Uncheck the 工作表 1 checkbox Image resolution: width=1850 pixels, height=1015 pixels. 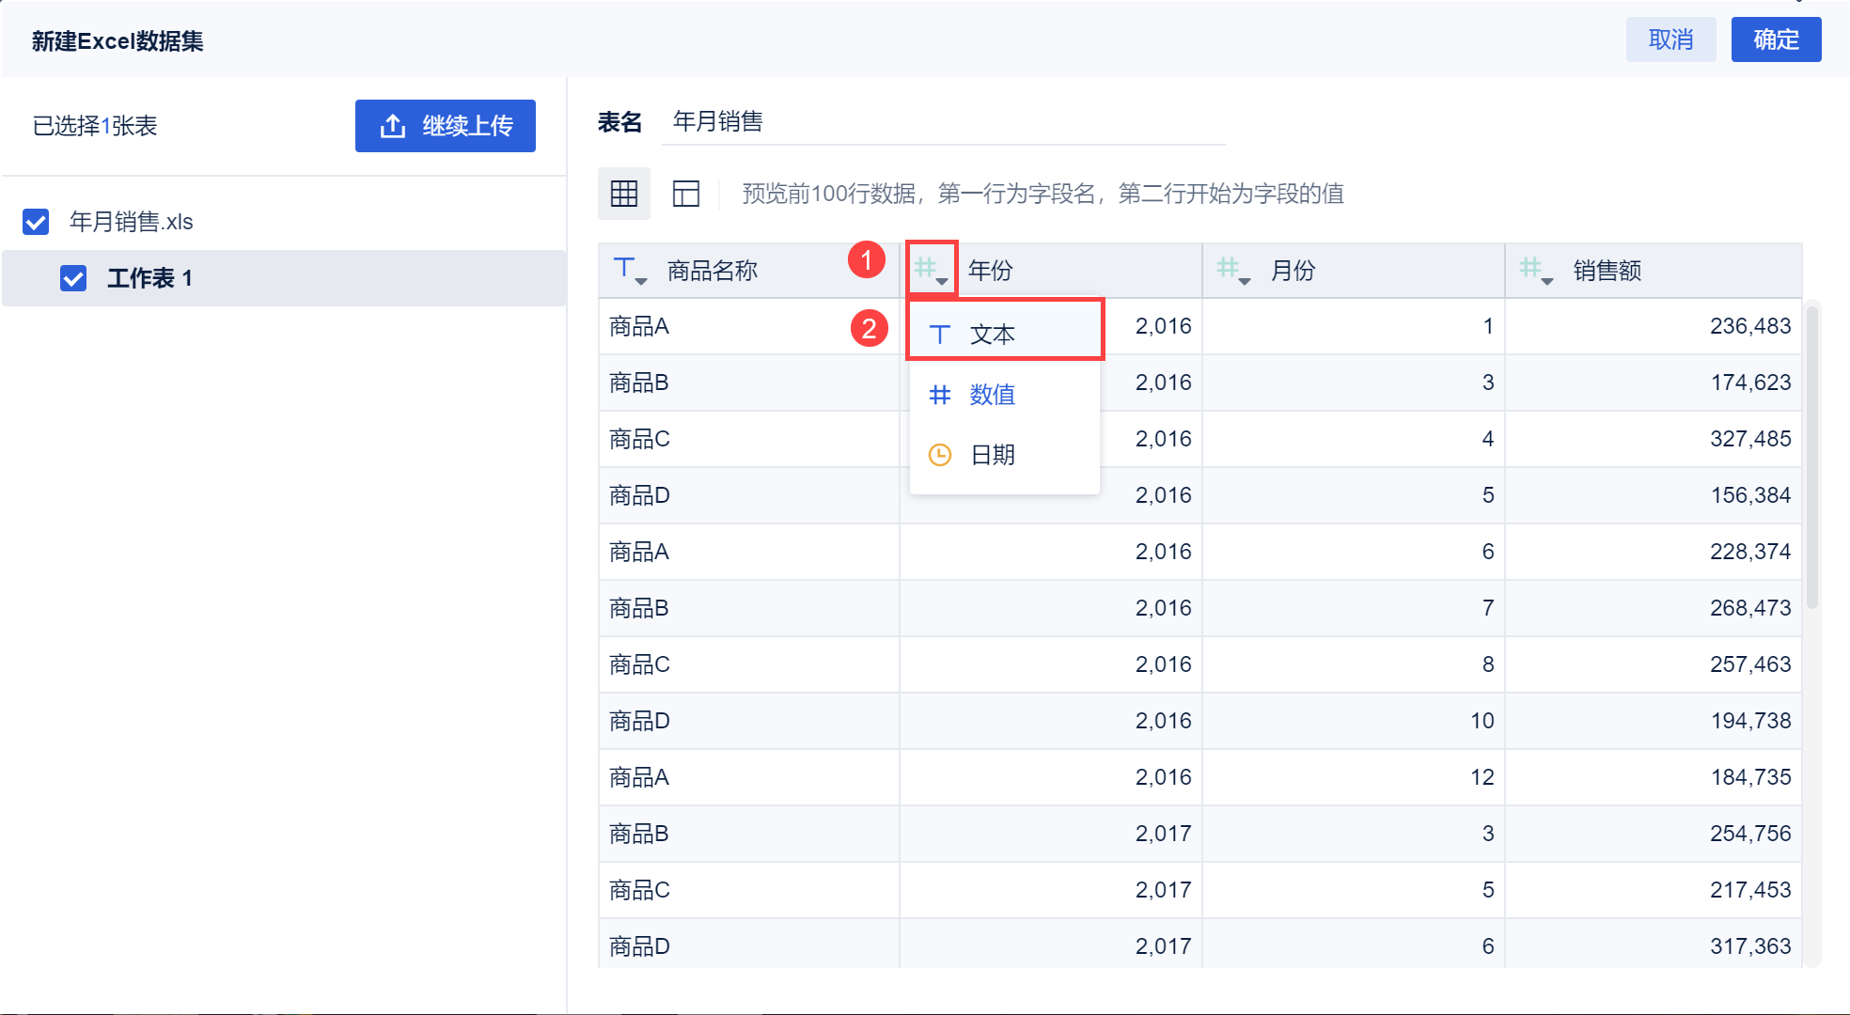pos(73,278)
